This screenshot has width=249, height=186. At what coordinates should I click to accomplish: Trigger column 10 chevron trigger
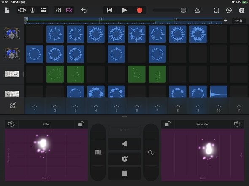pos(219,108)
